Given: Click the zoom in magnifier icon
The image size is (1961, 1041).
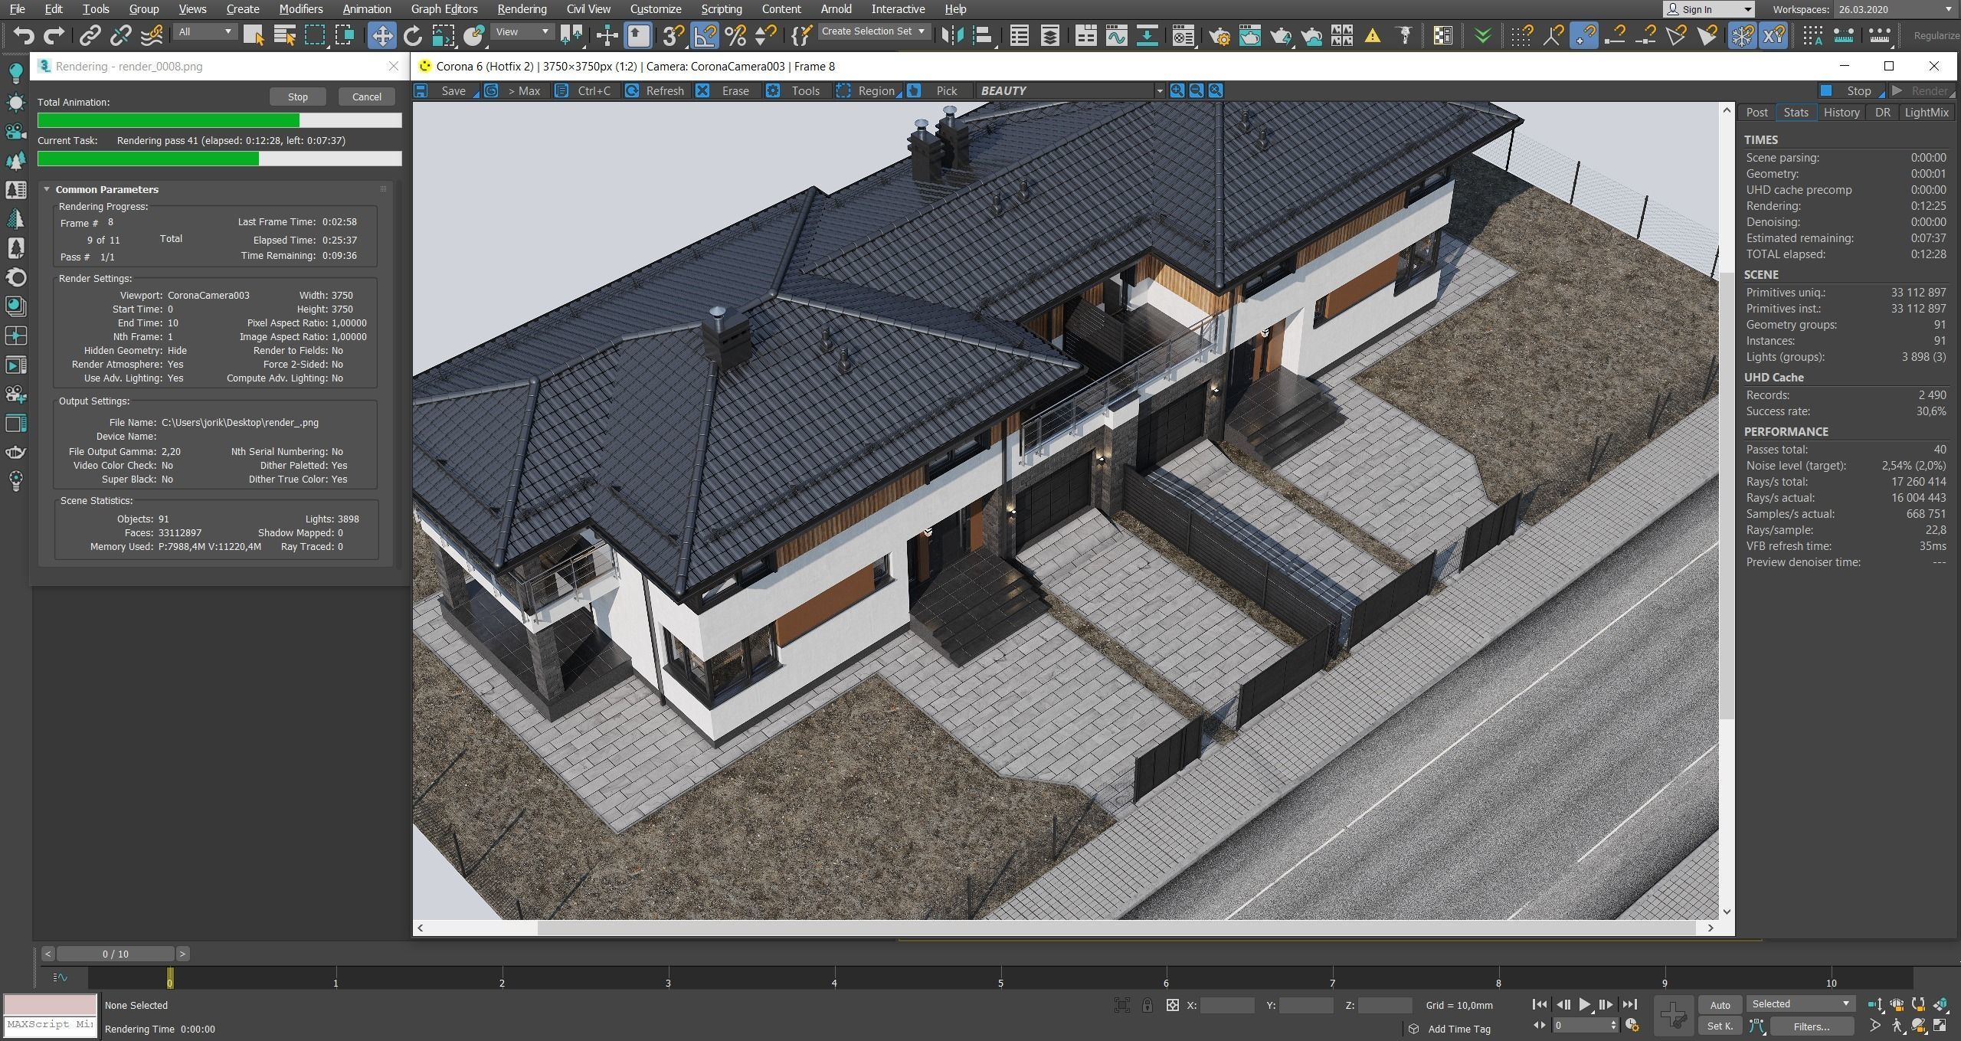Looking at the screenshot, I should coord(1177,90).
